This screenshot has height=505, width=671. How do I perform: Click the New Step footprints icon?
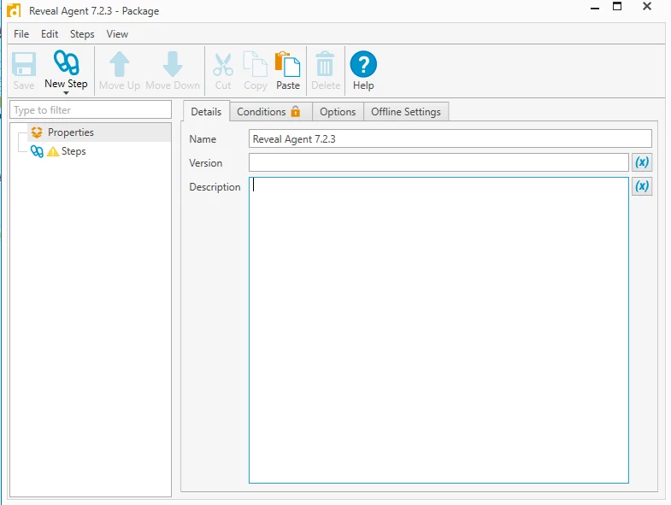pos(66,63)
